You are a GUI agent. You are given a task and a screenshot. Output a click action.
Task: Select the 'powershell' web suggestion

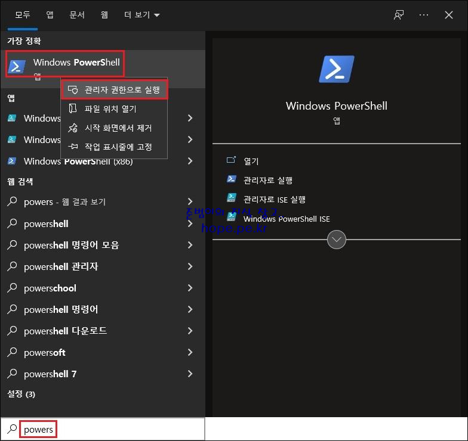pyautogui.click(x=103, y=224)
